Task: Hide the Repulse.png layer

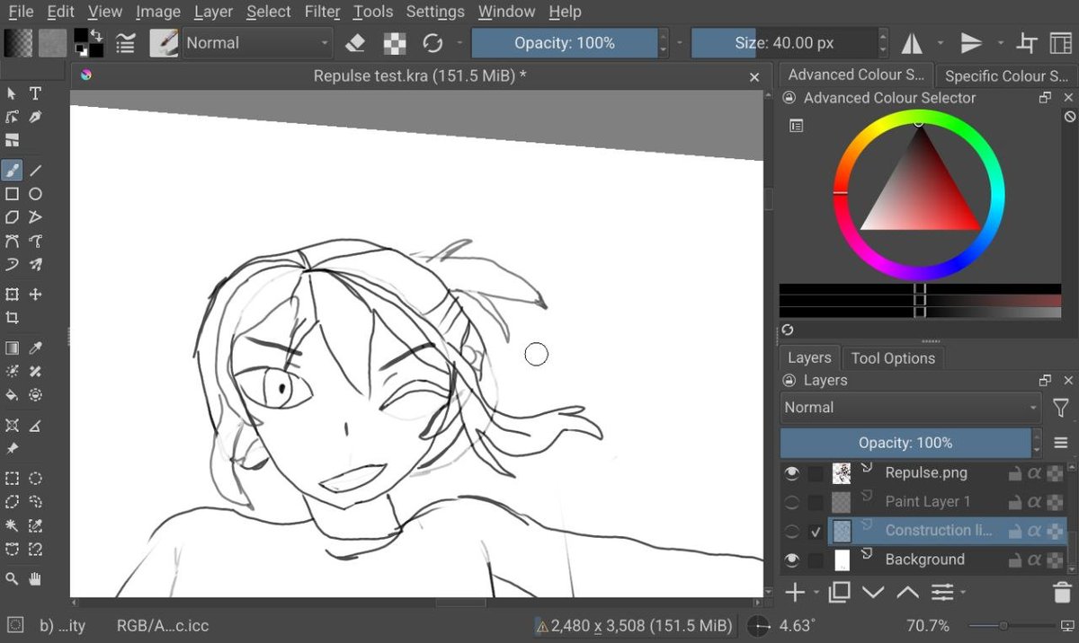Action: [x=791, y=472]
